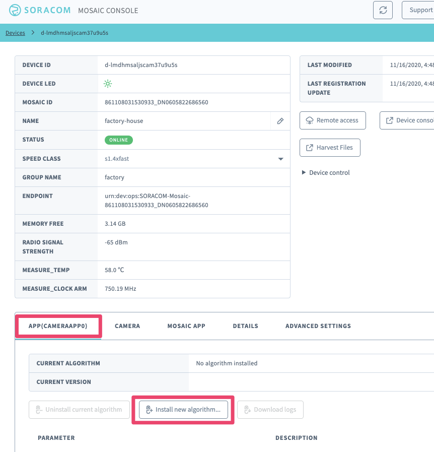Click the Harvest Files button

(x=330, y=148)
